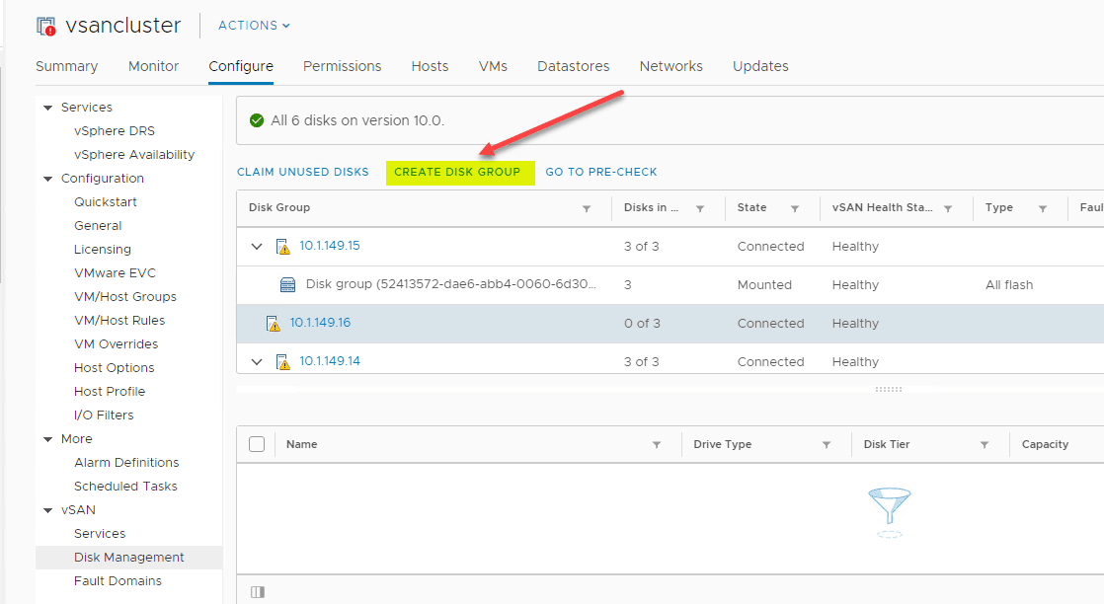This screenshot has height=604, width=1104.
Task: Filter the Disks in column
Action: click(x=700, y=208)
